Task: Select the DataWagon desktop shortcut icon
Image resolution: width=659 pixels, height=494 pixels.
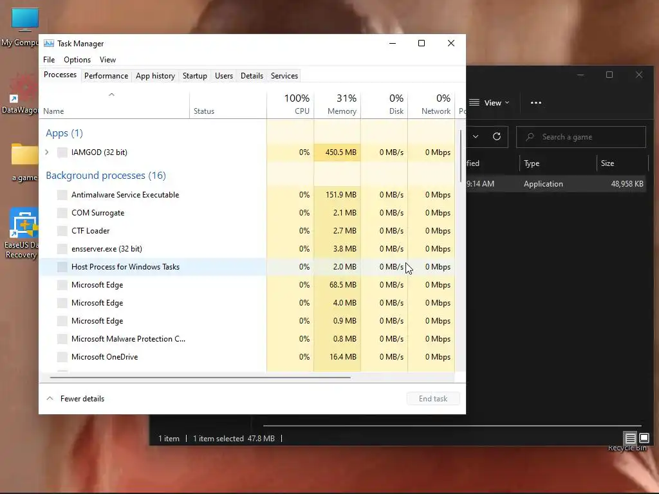Action: [x=23, y=89]
